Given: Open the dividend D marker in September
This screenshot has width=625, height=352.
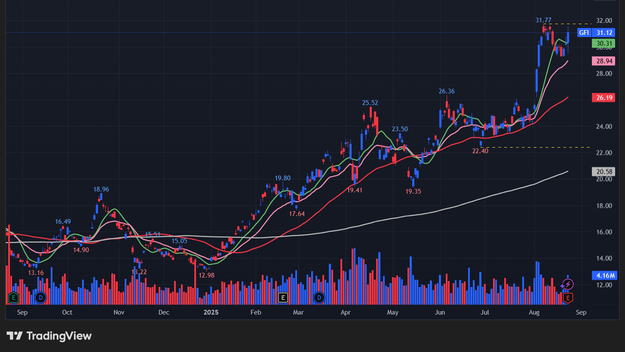Looking at the screenshot, I should (41, 297).
